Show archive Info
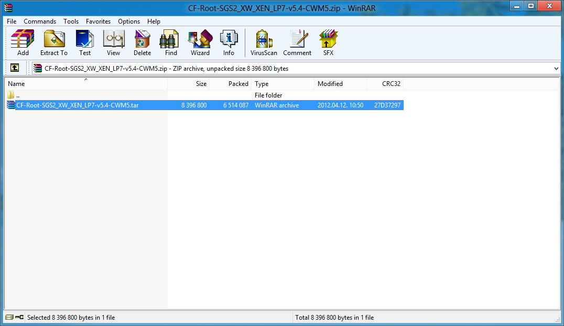The height and width of the screenshot is (326, 564). pos(229,43)
